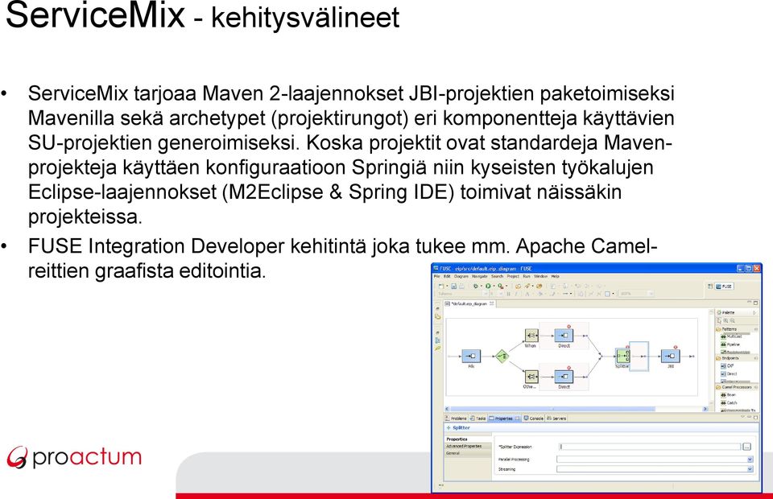The width and height of the screenshot is (773, 499).
Task: Click the Save toolbar icon
Action: tap(453, 286)
